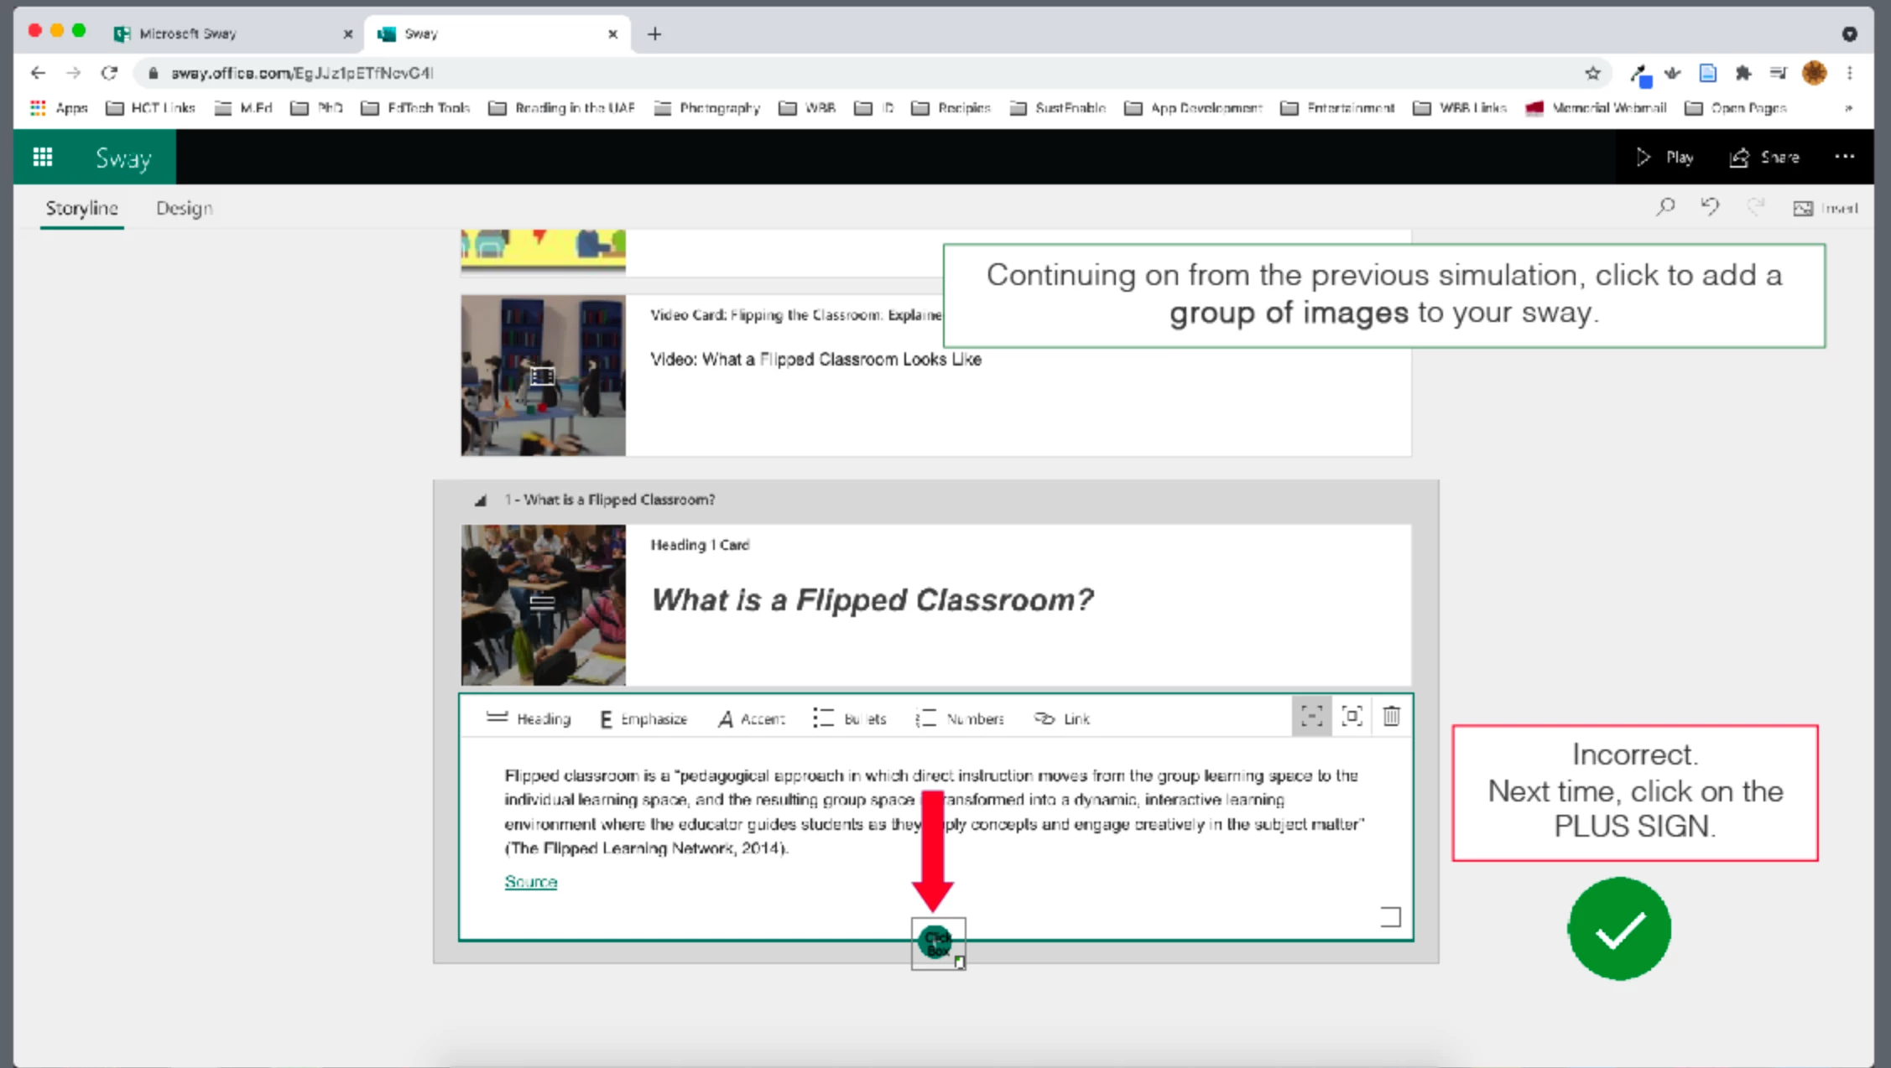The image size is (1891, 1068).
Task: Expand the hidden bookmarks chevron
Action: (1847, 108)
